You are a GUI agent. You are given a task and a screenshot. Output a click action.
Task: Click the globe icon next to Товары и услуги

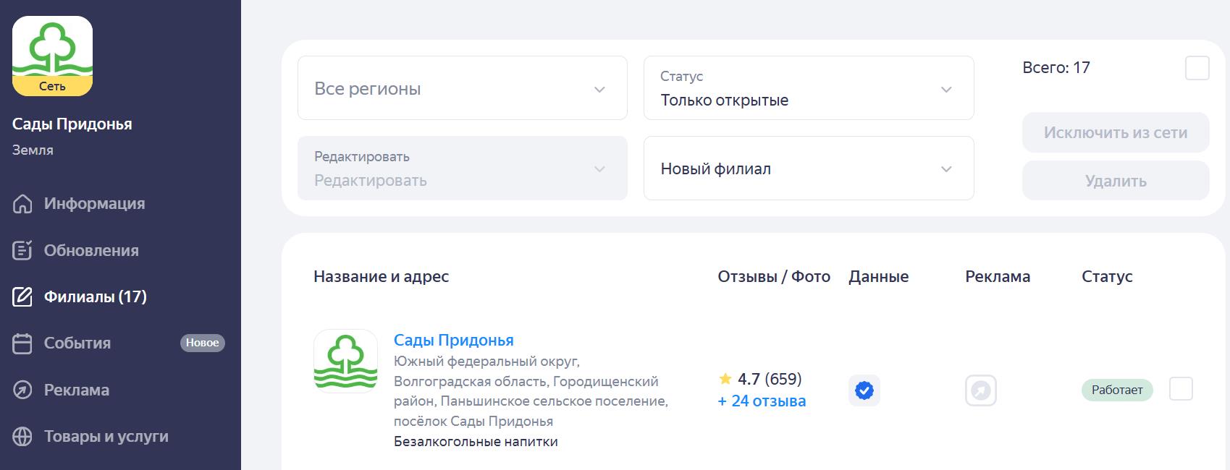click(22, 437)
